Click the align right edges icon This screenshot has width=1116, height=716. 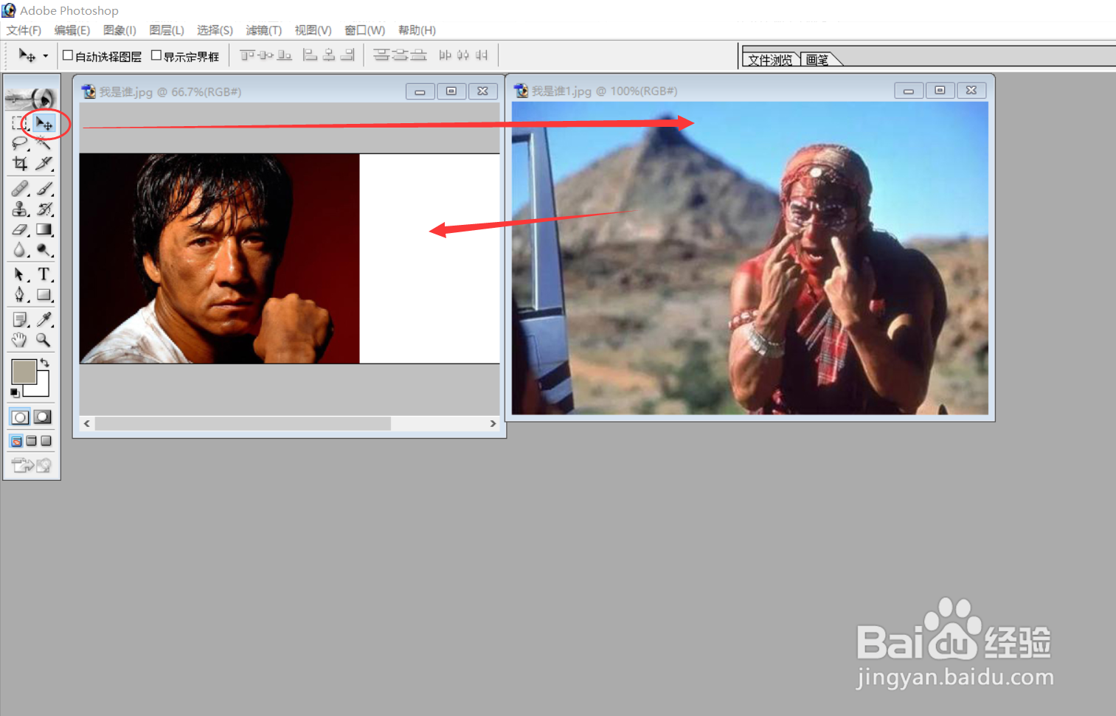click(347, 55)
